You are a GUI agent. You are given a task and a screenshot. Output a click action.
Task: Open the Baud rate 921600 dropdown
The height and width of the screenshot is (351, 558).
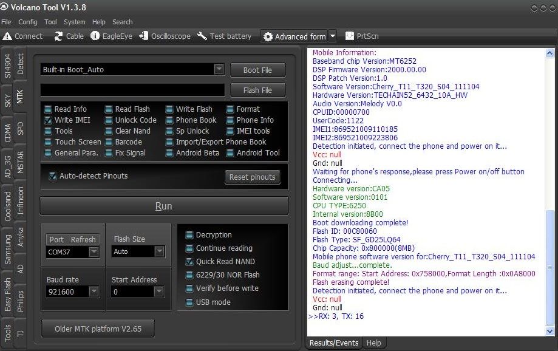pos(94,292)
